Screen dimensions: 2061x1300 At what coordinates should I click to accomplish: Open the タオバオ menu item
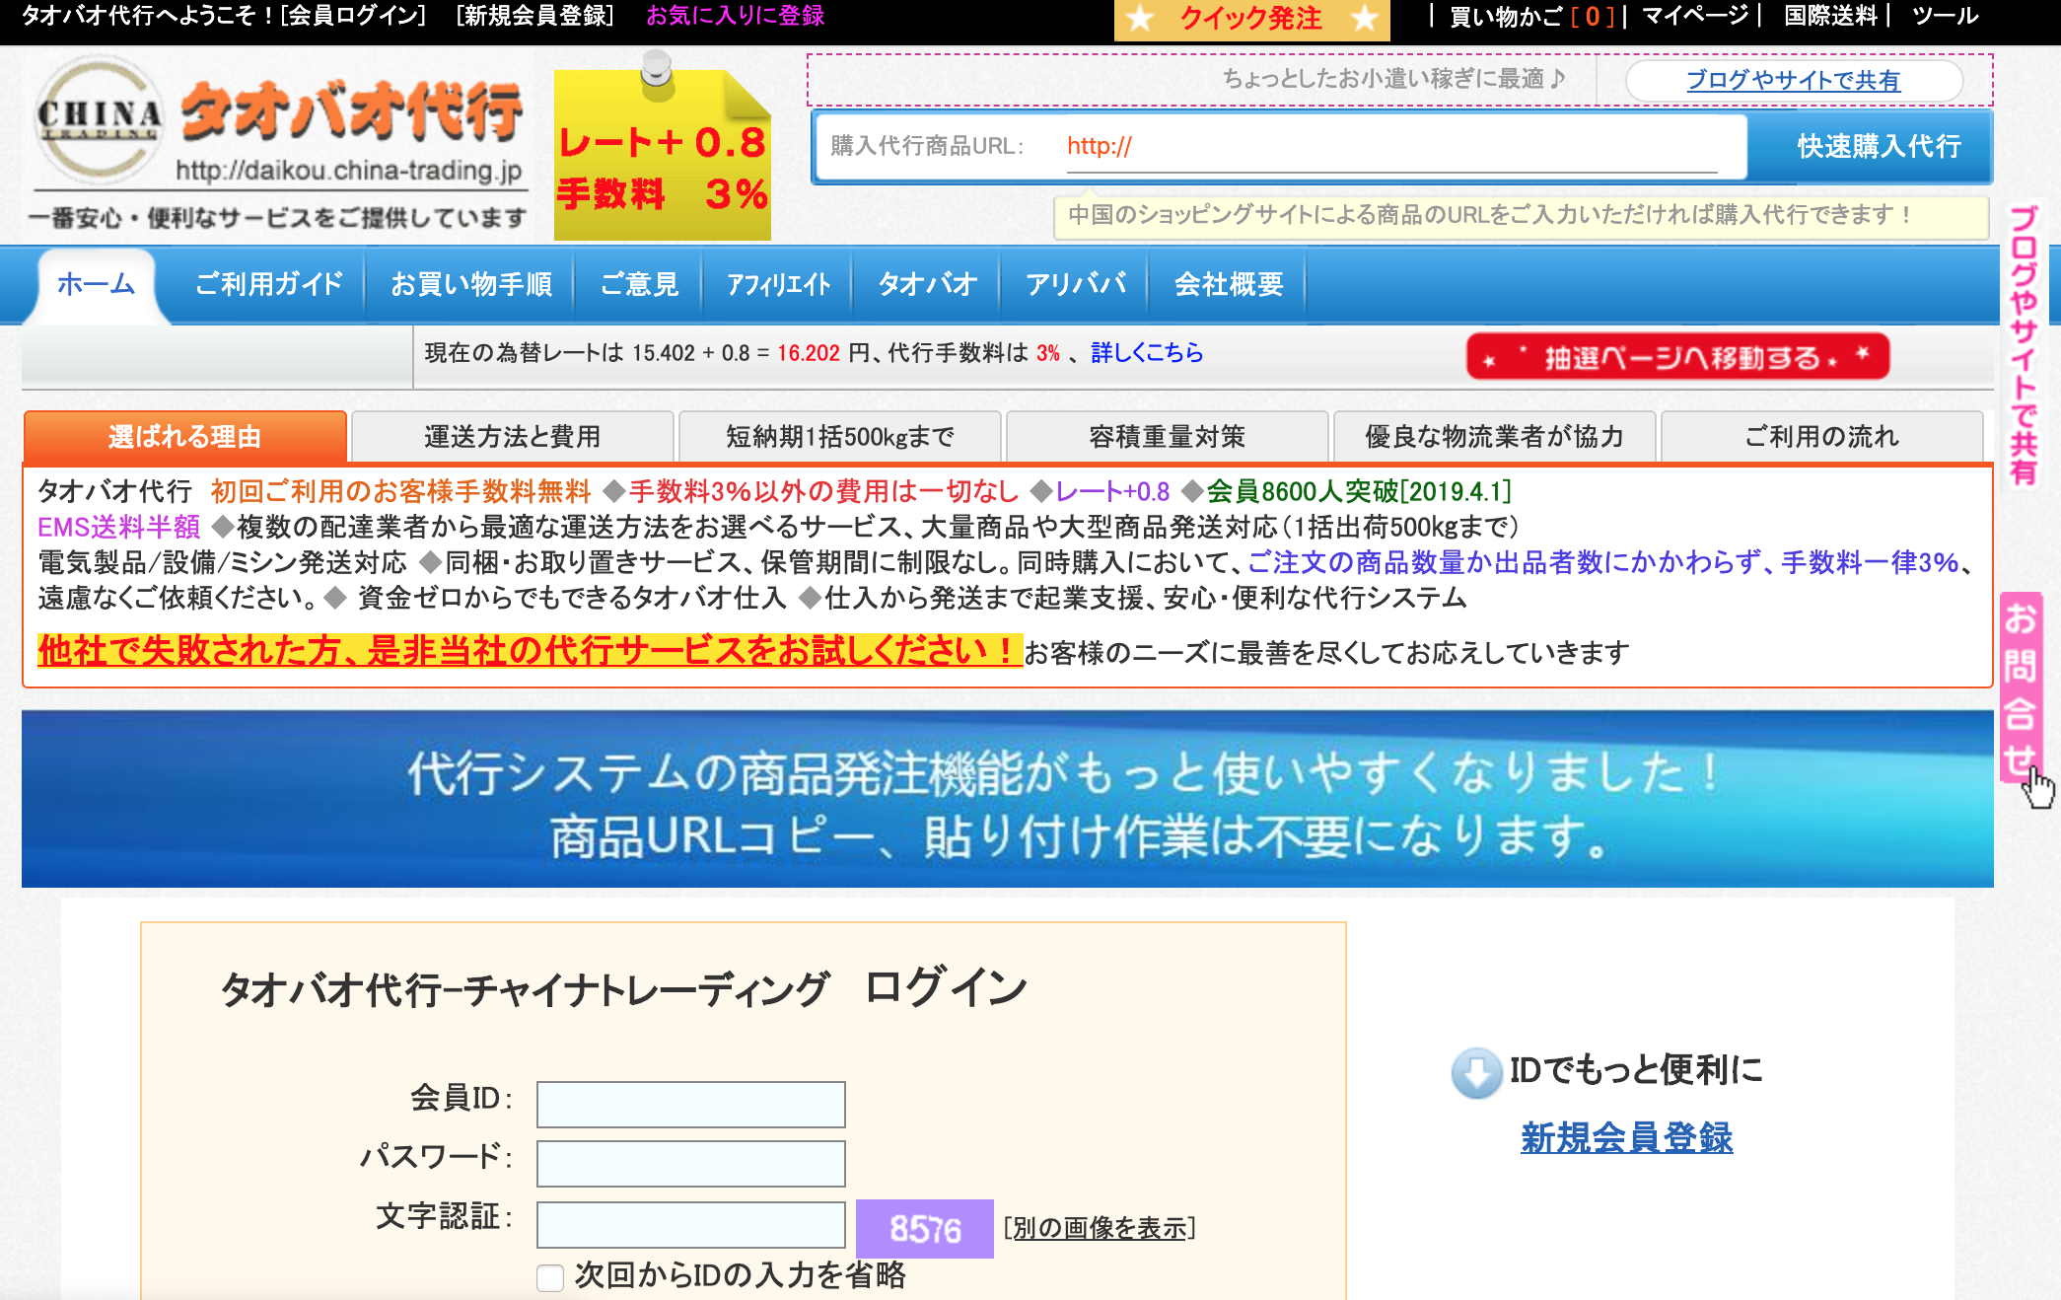pos(927,284)
